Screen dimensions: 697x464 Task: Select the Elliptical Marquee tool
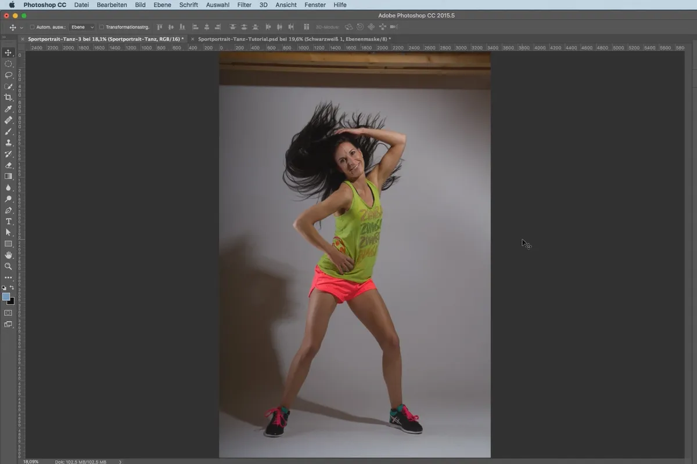(8, 64)
